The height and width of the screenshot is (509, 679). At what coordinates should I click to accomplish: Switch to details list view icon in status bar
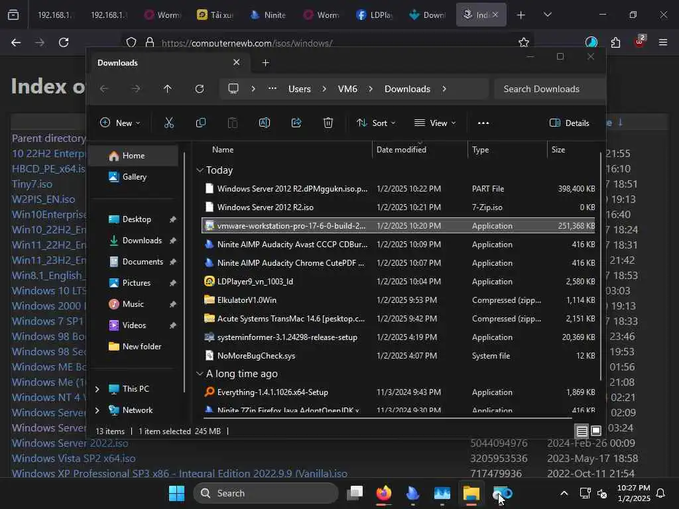(582, 431)
